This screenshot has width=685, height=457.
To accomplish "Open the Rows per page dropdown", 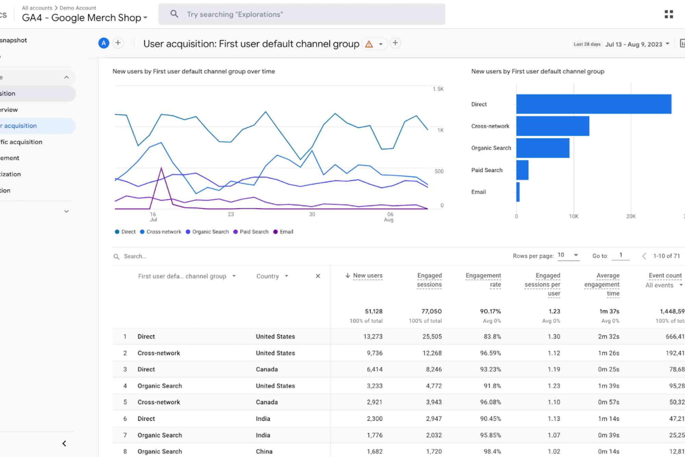I will click(569, 255).
